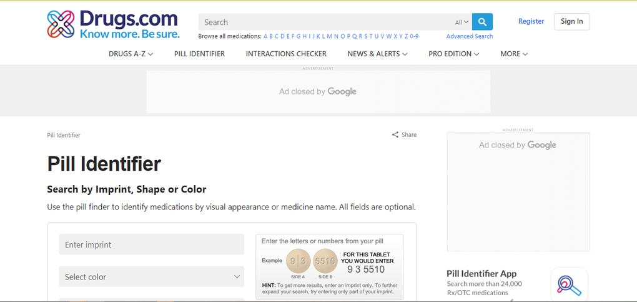Click the Sign In button
This screenshot has width=637, height=302.
(571, 21)
